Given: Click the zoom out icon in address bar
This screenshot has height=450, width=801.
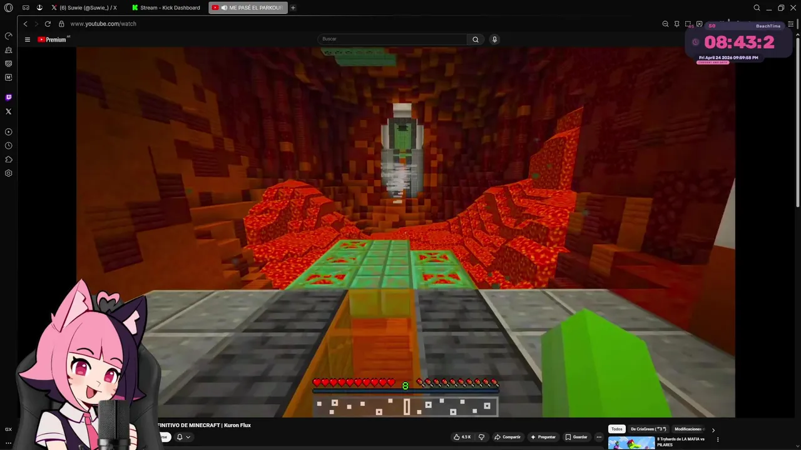Looking at the screenshot, I should click(665, 24).
